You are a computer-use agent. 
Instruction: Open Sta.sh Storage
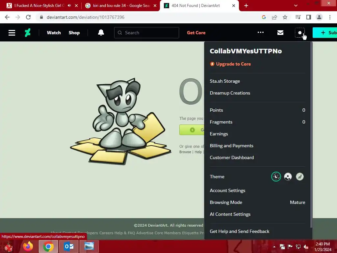click(x=225, y=81)
